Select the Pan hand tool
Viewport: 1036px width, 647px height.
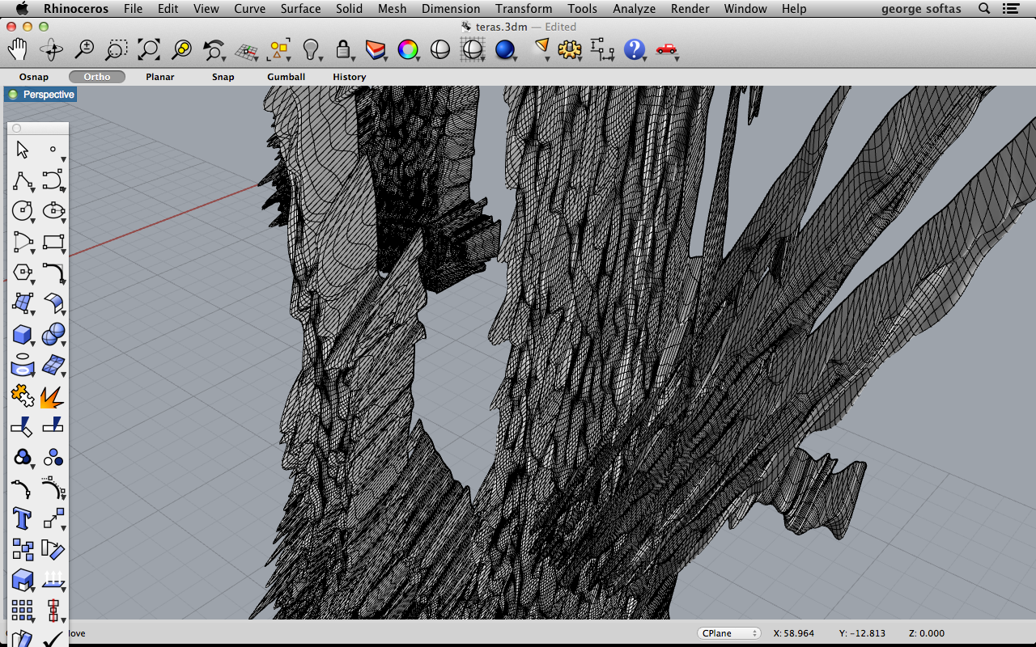point(18,50)
